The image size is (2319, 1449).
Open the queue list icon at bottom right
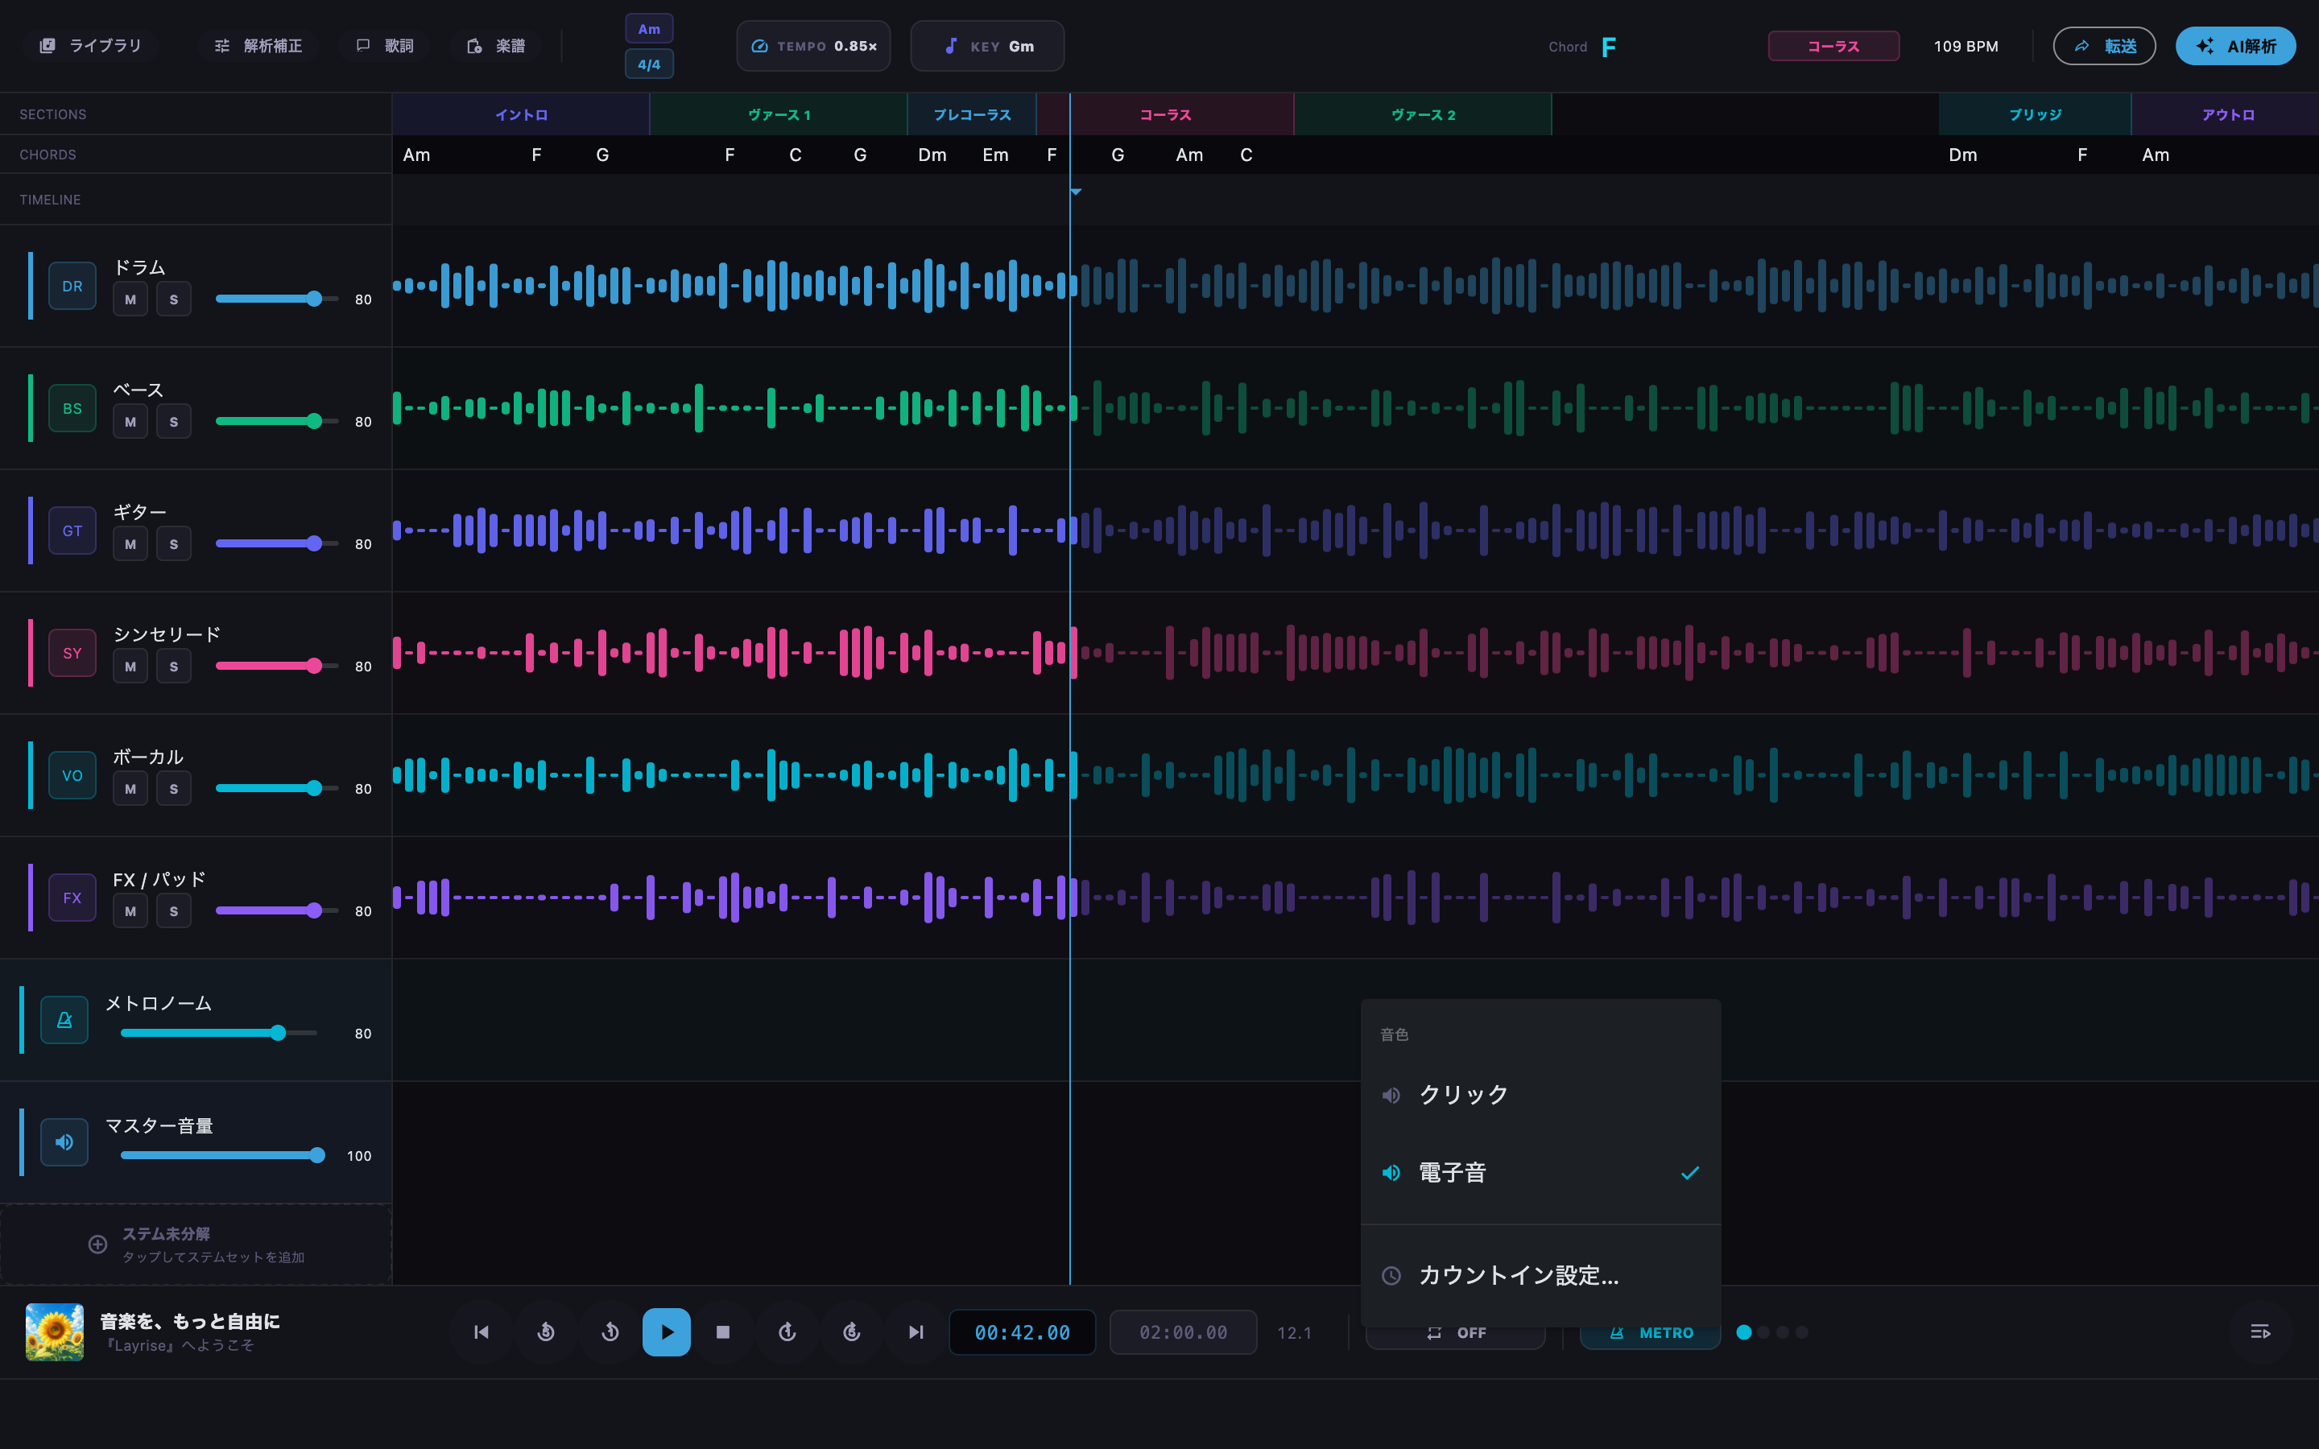tap(2259, 1332)
